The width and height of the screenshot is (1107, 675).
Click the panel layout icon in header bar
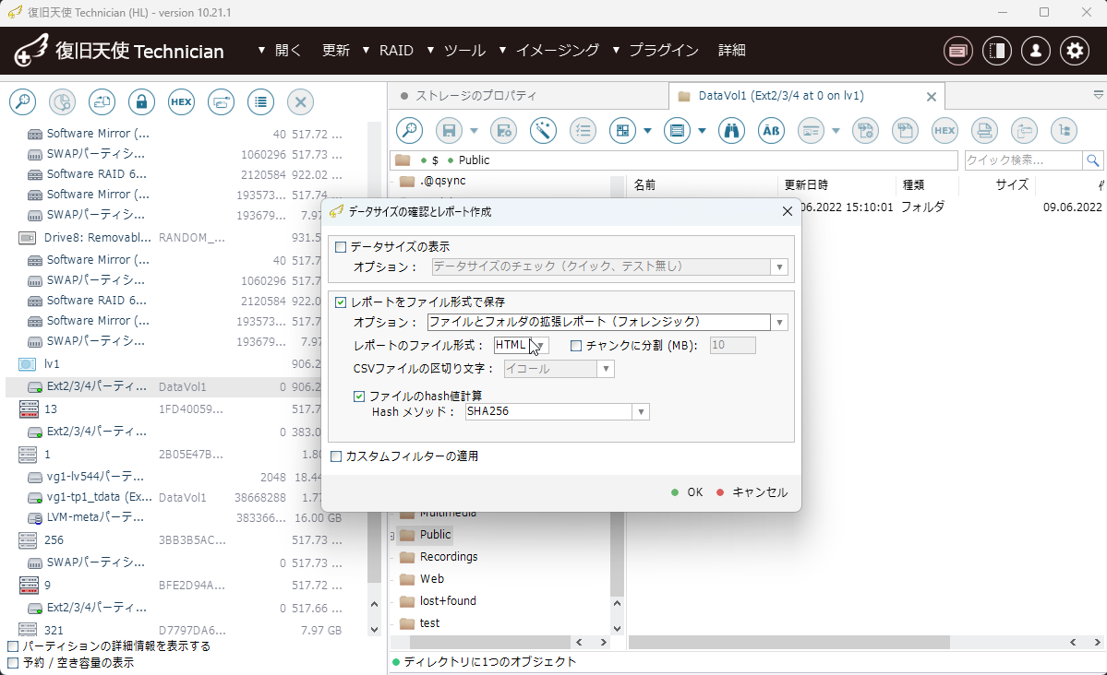997,51
